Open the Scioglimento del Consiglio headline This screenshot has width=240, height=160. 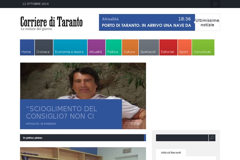62,112
